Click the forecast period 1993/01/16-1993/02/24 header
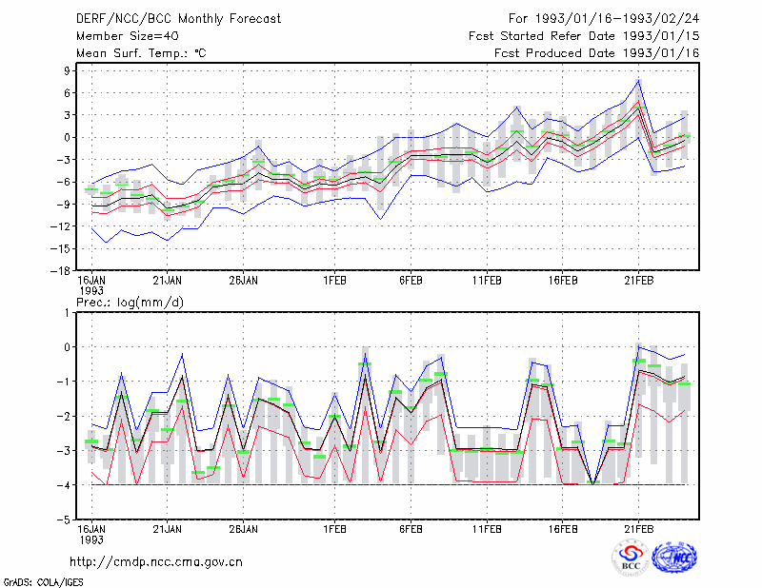762x588 pixels. click(604, 19)
